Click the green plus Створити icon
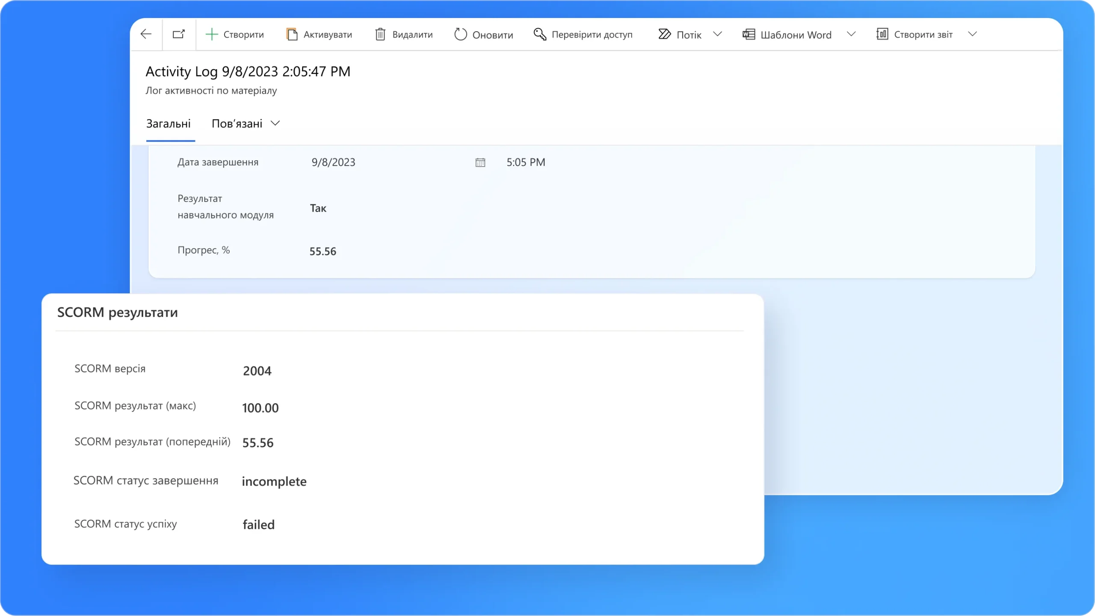The width and height of the screenshot is (1095, 616). [212, 34]
